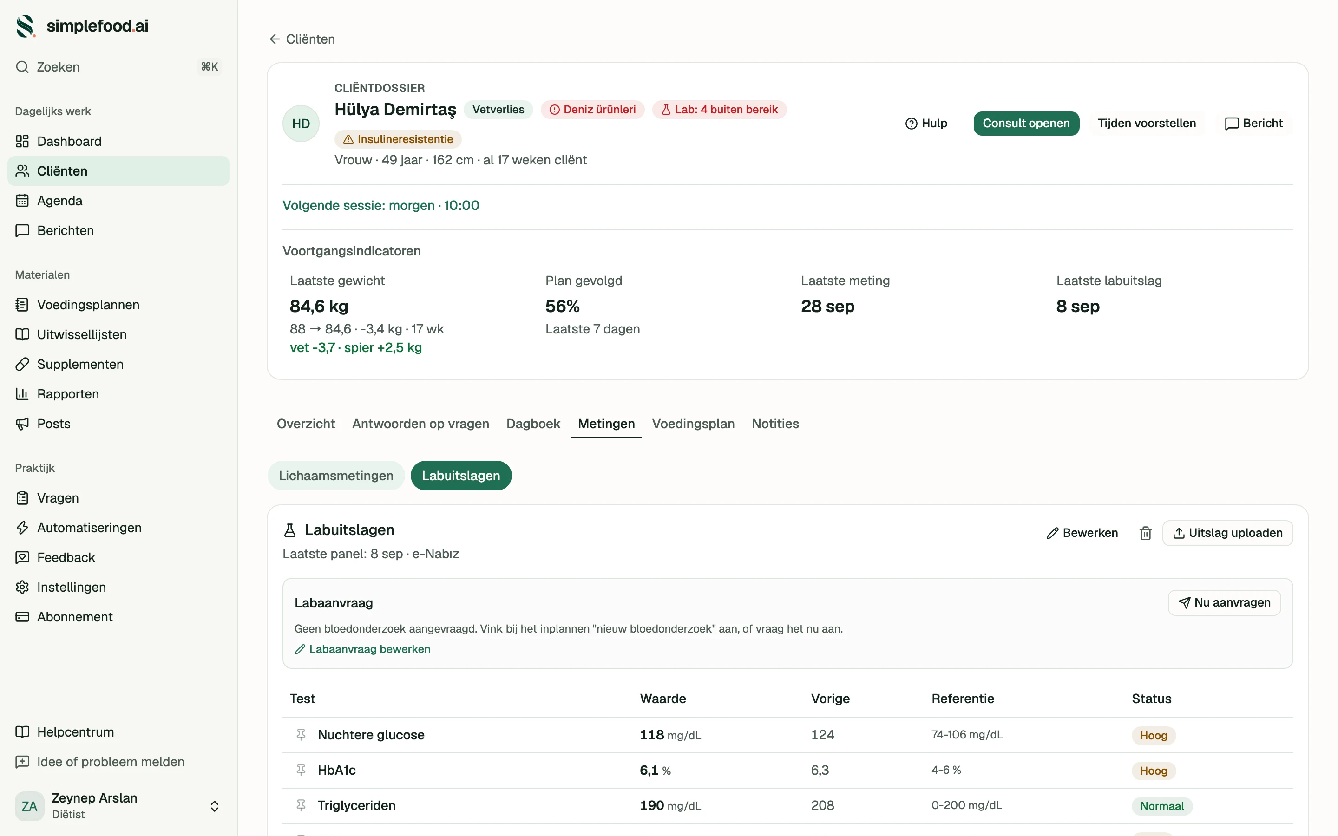The image size is (1338, 836).
Task: Click the 56% plan gevolgd value
Action: [x=562, y=307]
